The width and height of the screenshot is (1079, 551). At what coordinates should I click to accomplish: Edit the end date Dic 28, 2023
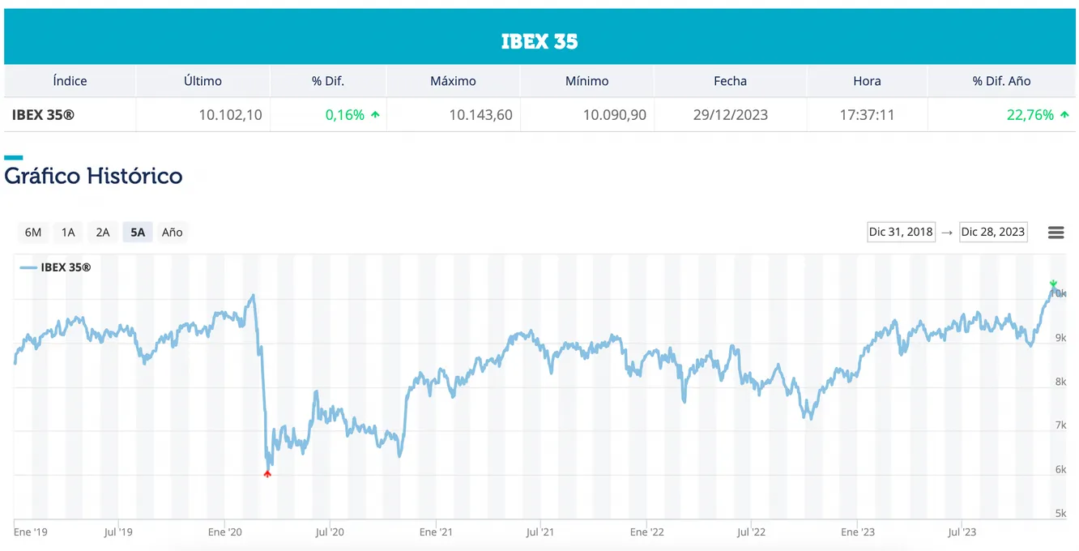[992, 233]
